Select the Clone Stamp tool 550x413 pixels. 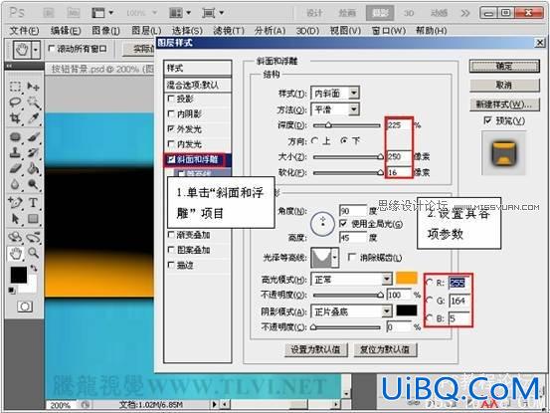[x=15, y=152]
